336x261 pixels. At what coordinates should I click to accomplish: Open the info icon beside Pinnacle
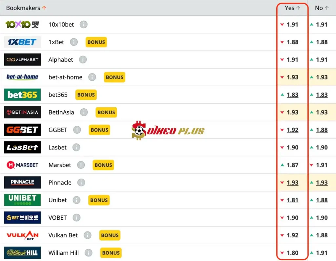click(x=81, y=183)
